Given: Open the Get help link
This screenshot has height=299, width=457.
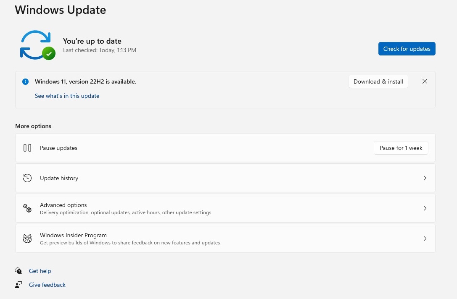Looking at the screenshot, I should 40,271.
